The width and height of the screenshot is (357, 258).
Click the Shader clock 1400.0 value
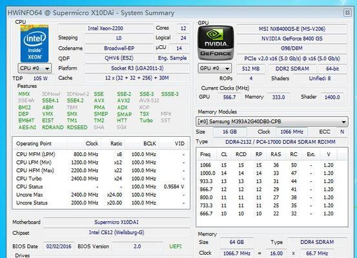tap(332, 97)
